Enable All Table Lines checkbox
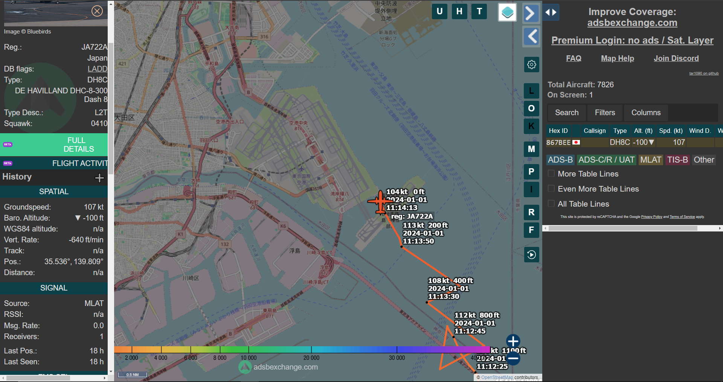Image resolution: width=723 pixels, height=382 pixels. (551, 204)
